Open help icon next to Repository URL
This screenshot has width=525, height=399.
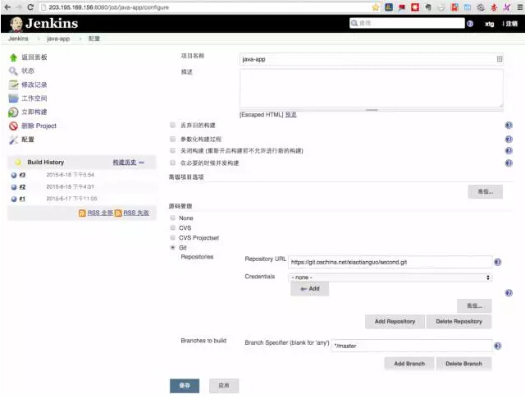pos(498,262)
